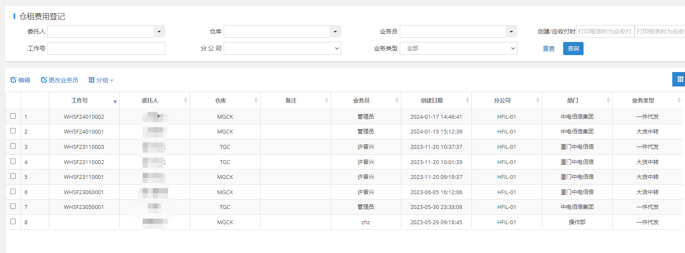This screenshot has width=685, height=253.
Task: Expand the 分公司 select dropdown
Action: 282,48
